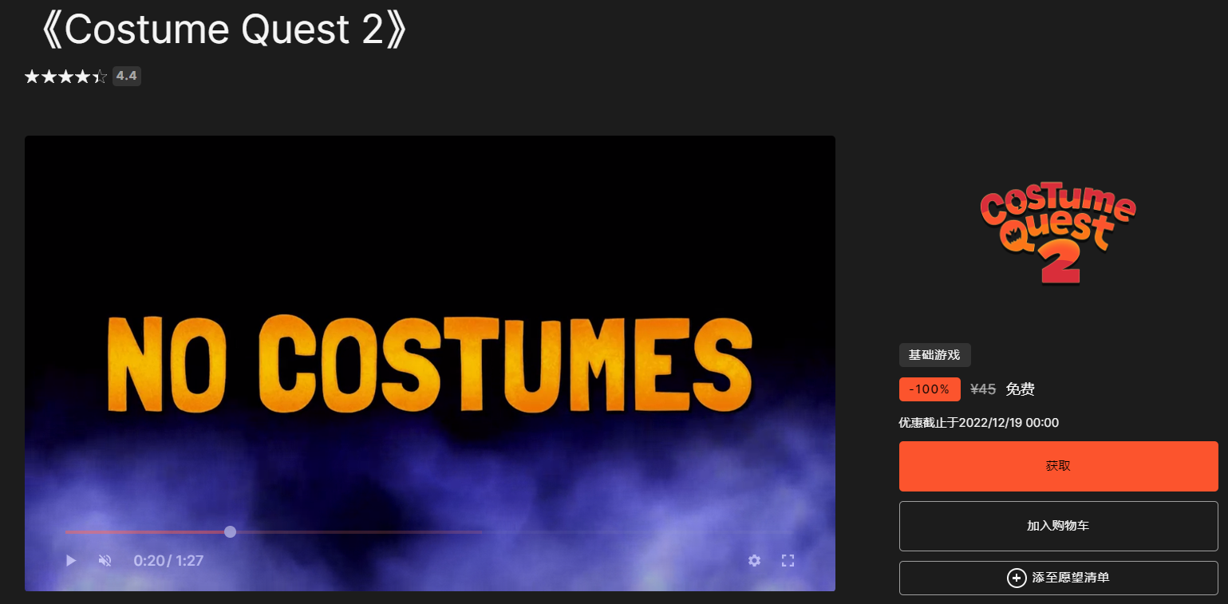
Task: Click the 4.4 rating badge
Action: (x=127, y=77)
